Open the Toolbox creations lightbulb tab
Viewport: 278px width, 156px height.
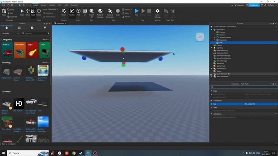coord(45,28)
